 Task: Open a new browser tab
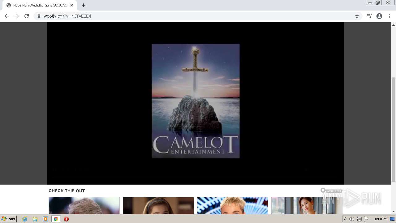[84, 5]
